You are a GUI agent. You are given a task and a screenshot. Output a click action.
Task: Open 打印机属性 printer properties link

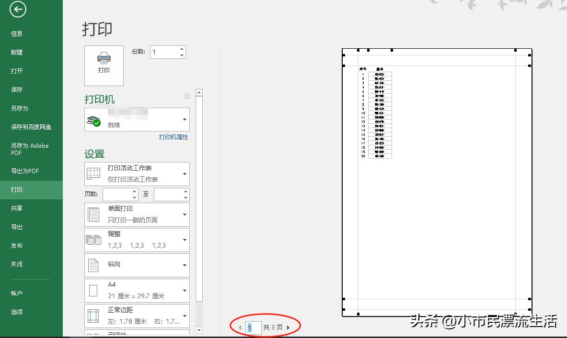tap(174, 137)
